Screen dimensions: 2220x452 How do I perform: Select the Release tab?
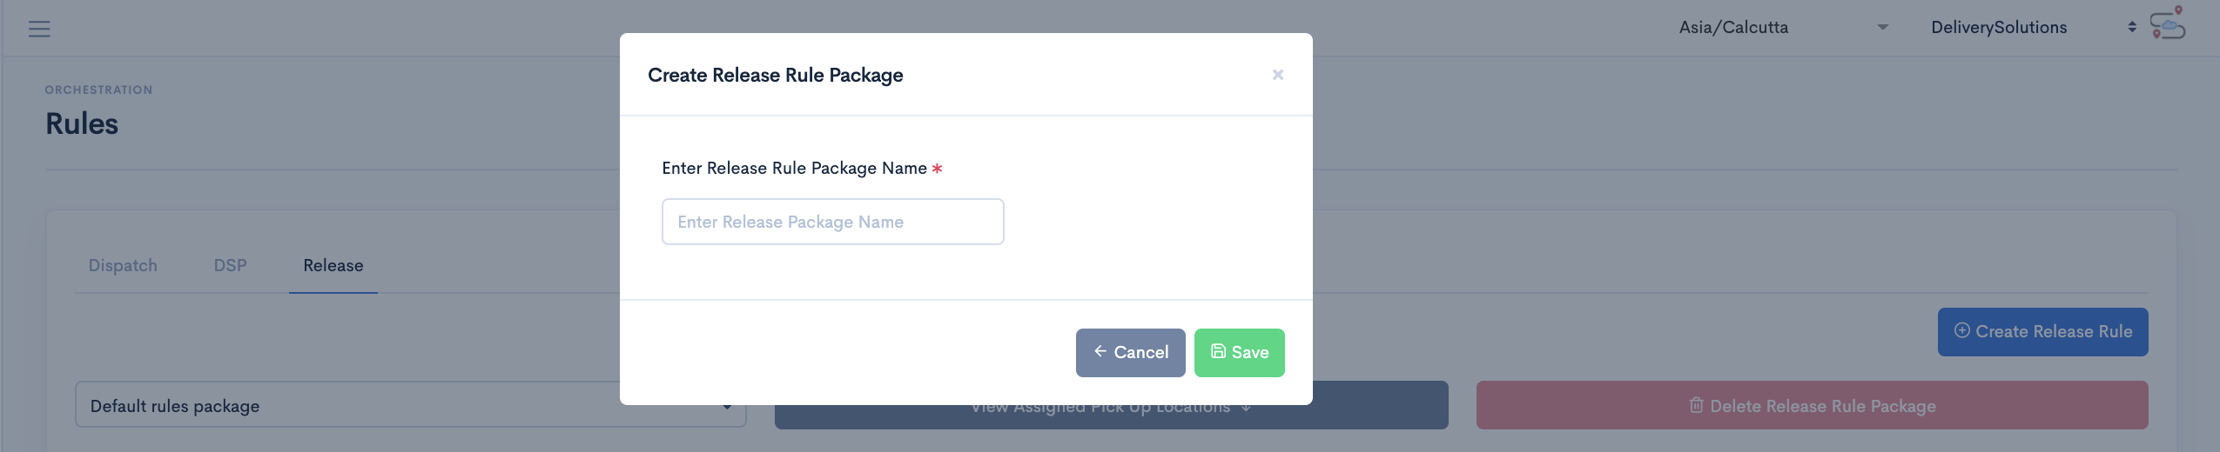[333, 265]
